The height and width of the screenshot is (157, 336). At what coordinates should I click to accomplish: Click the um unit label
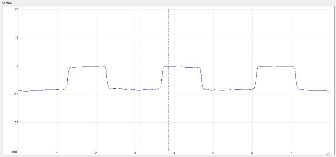(x=328, y=153)
